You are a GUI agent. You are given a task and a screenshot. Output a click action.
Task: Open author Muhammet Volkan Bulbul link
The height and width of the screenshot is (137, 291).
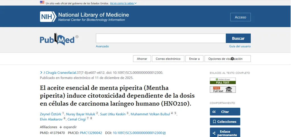(x=150, y=114)
